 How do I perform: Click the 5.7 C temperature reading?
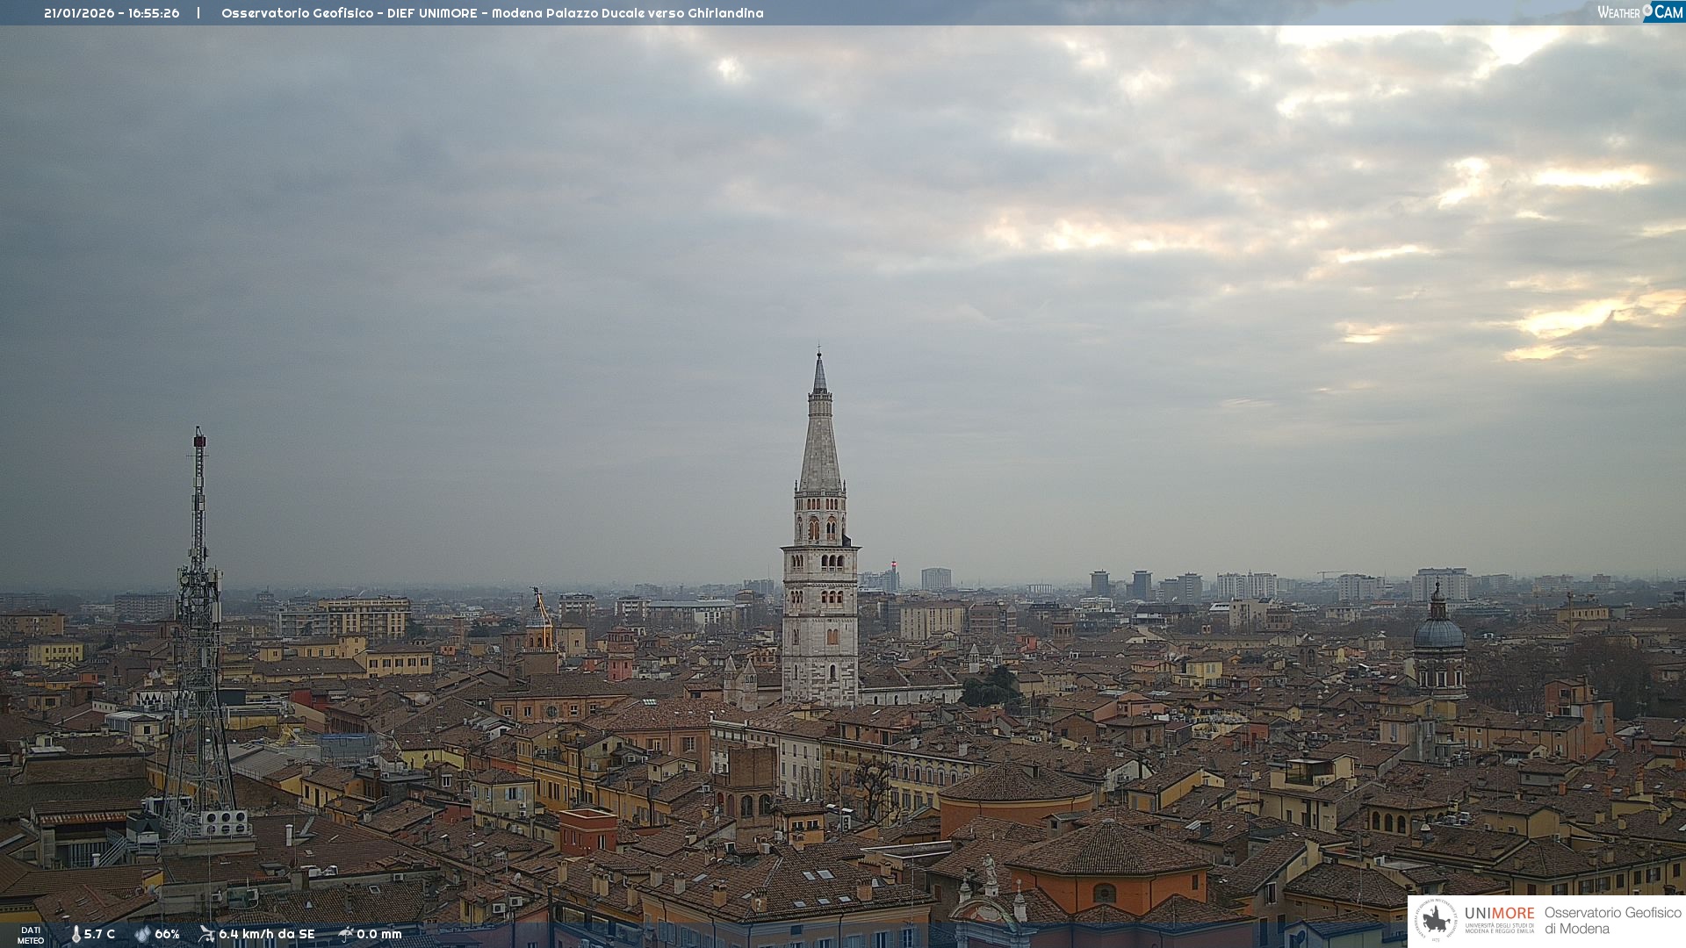pyautogui.click(x=99, y=934)
